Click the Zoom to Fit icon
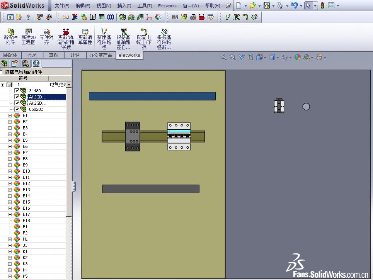 click(x=223, y=57)
